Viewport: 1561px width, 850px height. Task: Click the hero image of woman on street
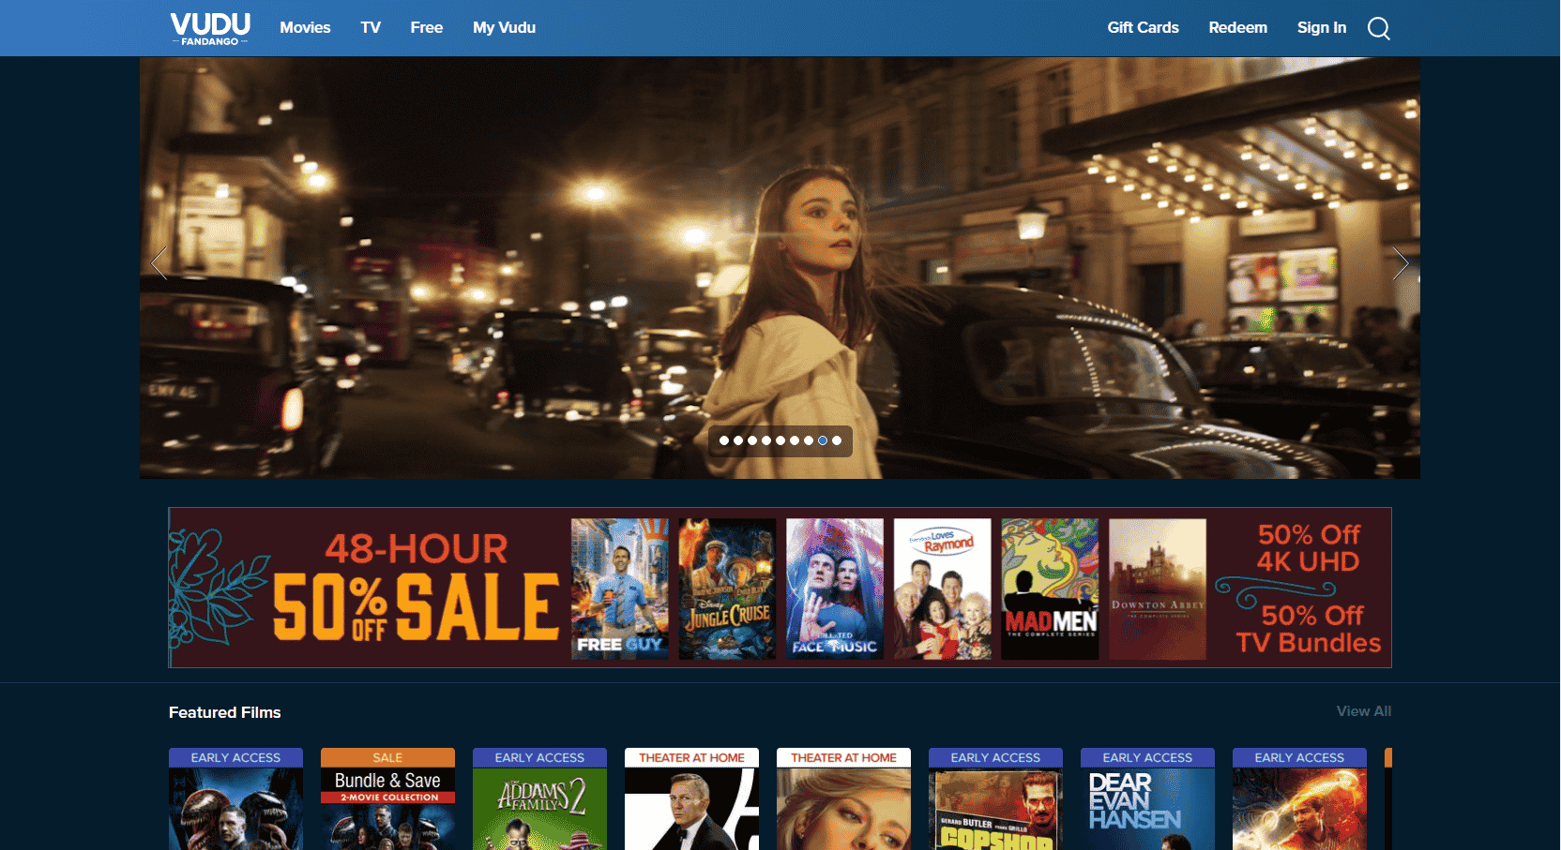point(780,267)
